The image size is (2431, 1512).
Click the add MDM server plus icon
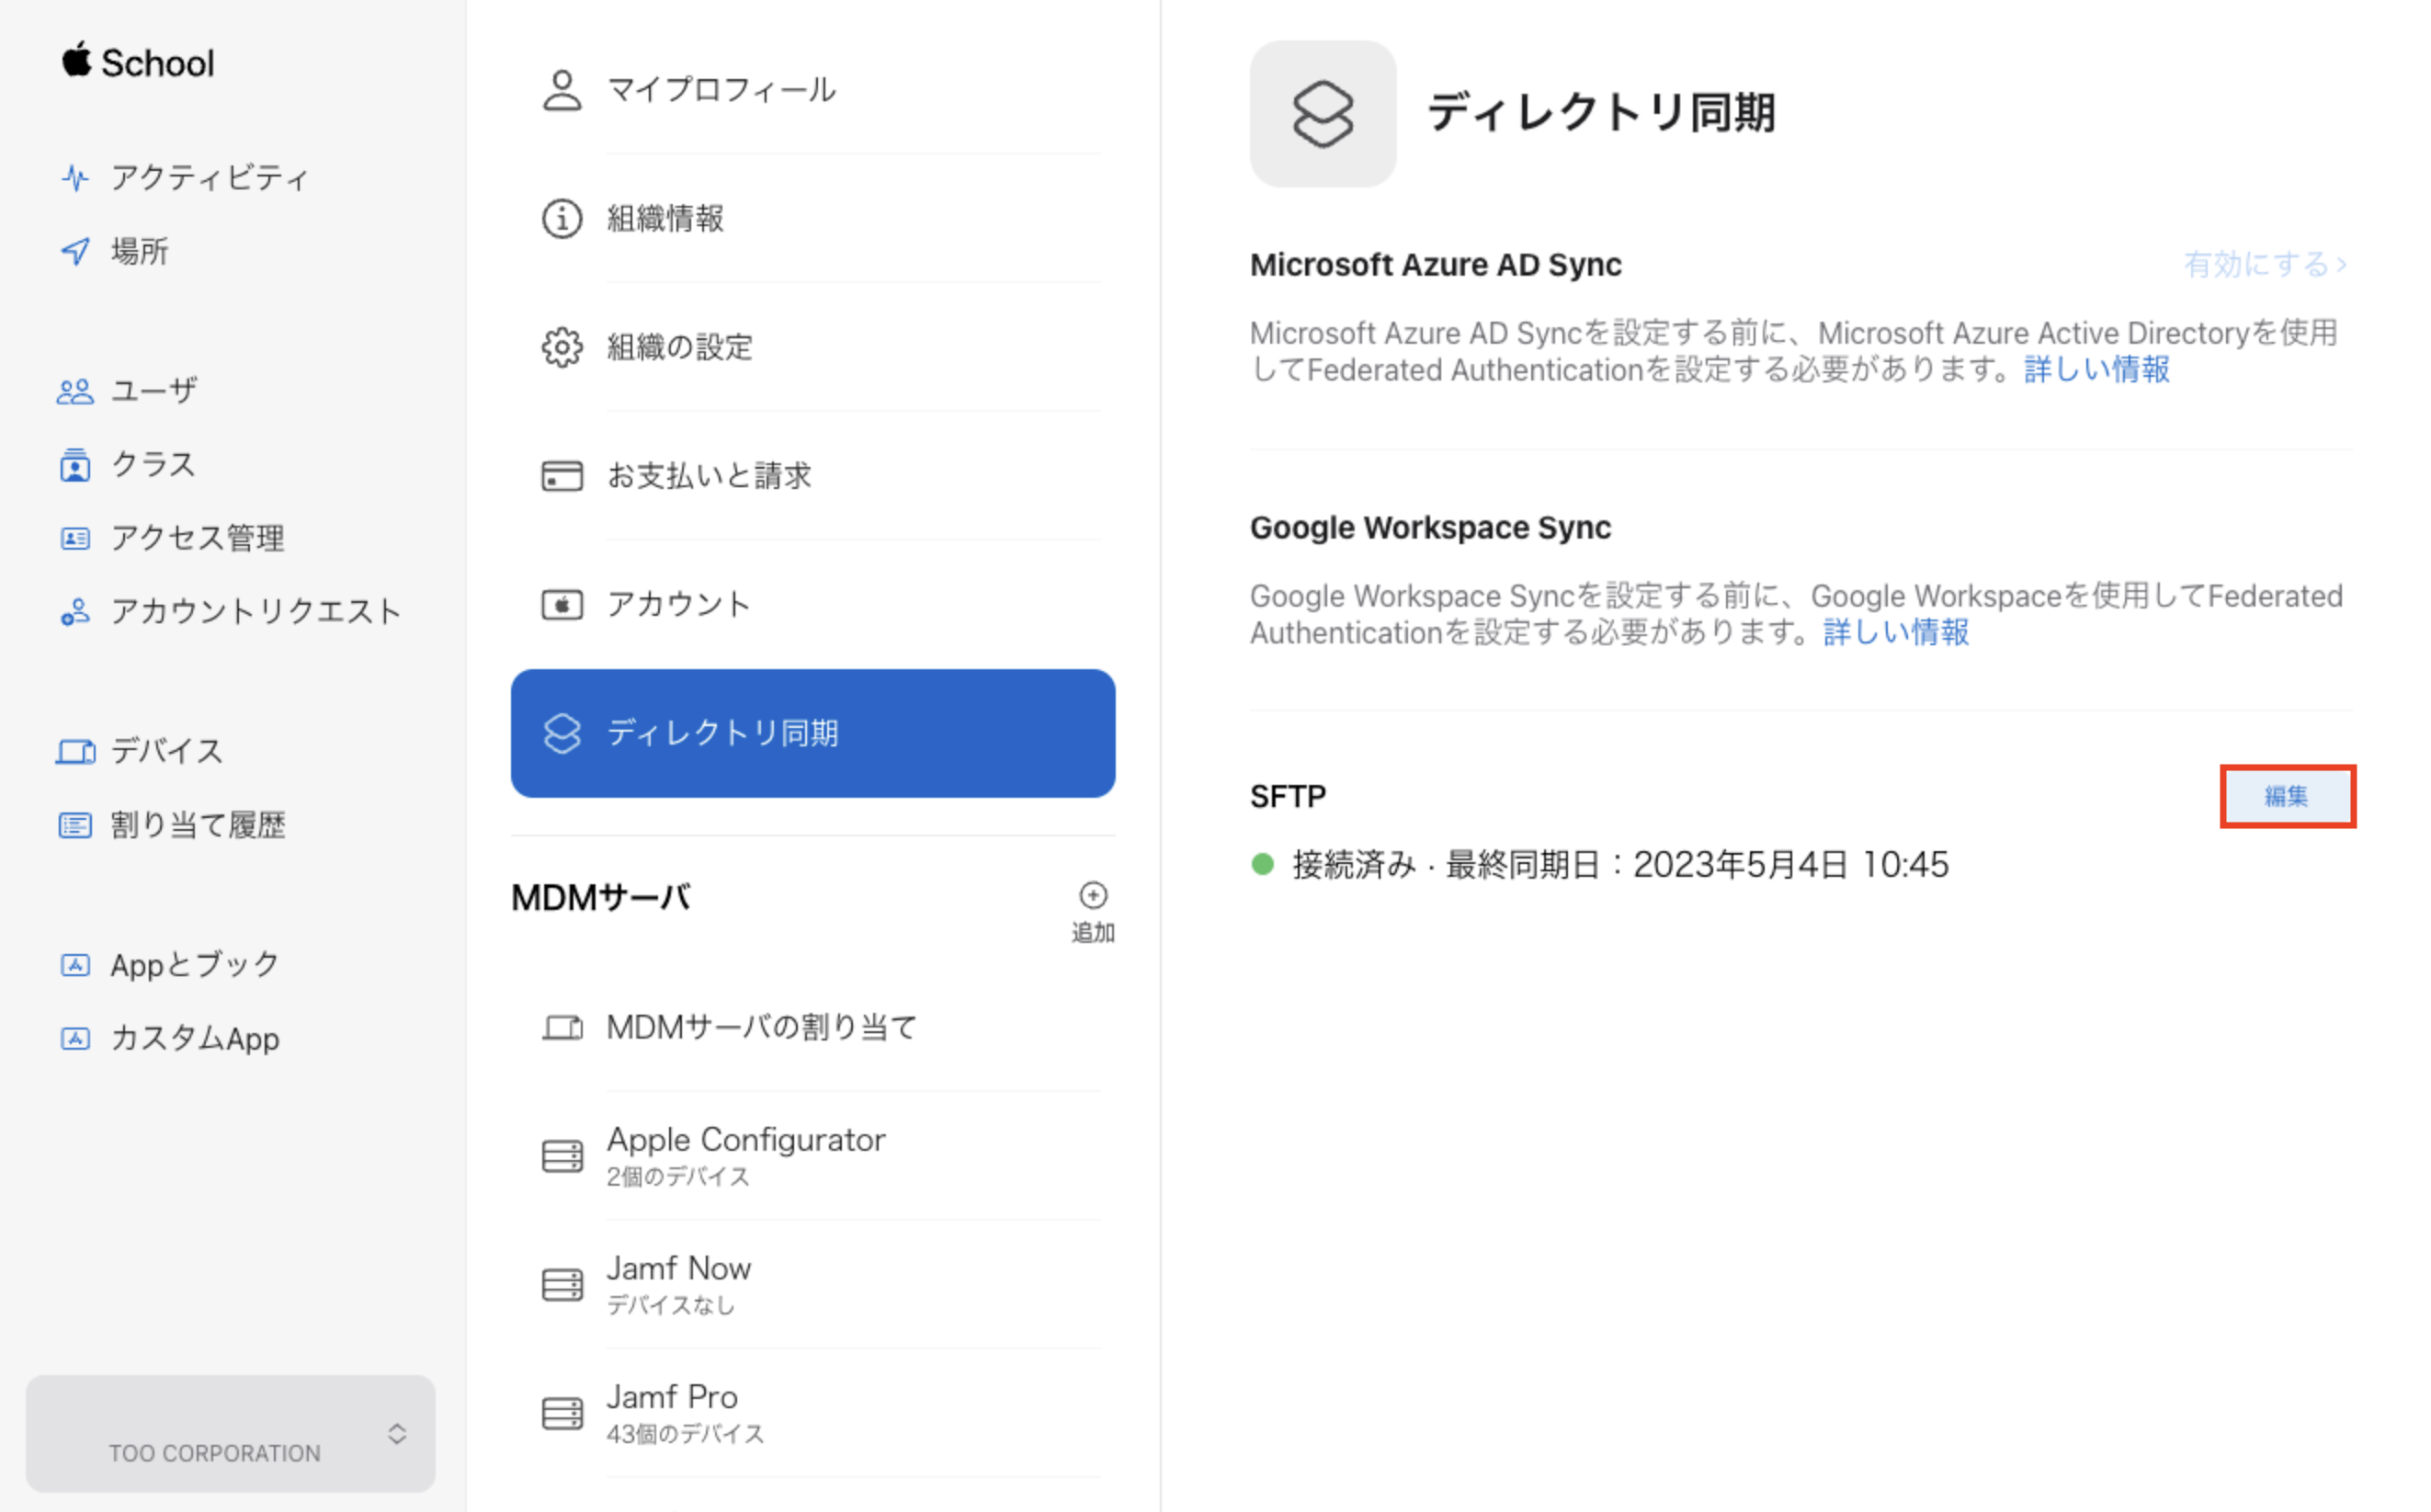(x=1093, y=895)
